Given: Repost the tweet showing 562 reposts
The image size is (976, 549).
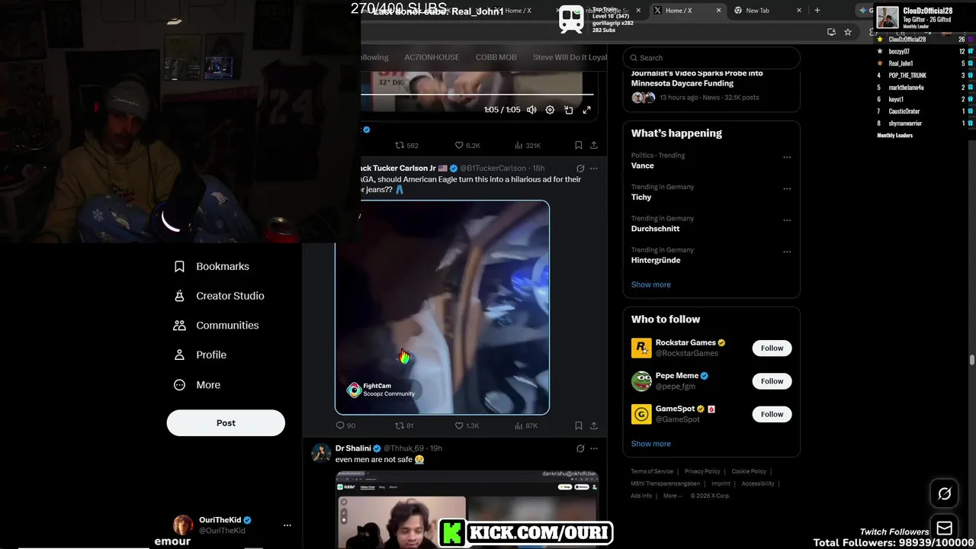Looking at the screenshot, I should tap(406, 145).
